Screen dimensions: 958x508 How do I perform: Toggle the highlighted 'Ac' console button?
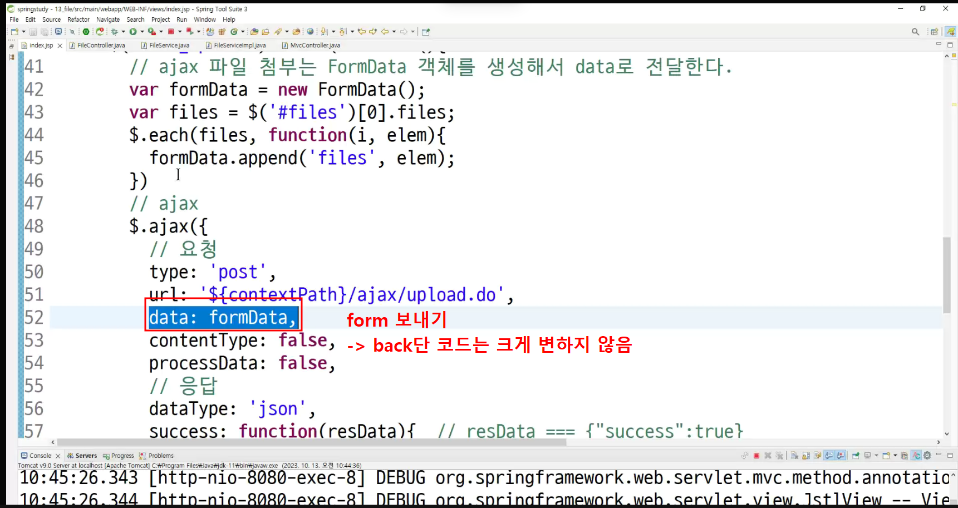point(916,456)
